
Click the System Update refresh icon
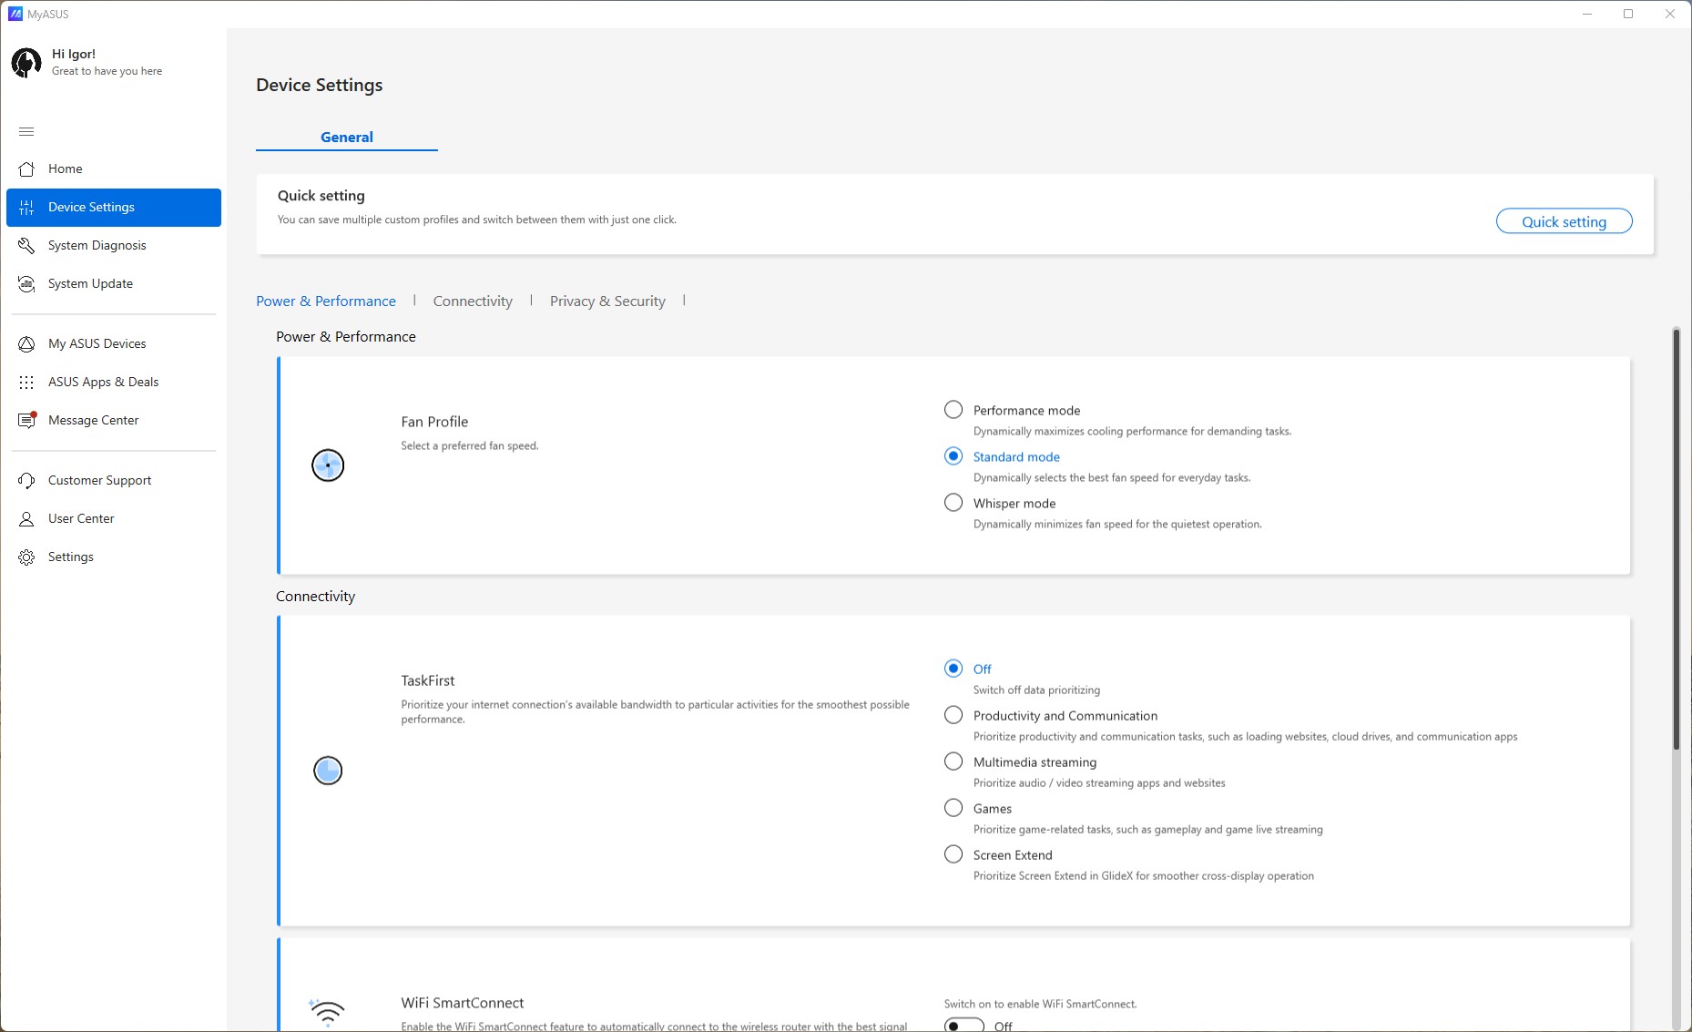click(26, 284)
